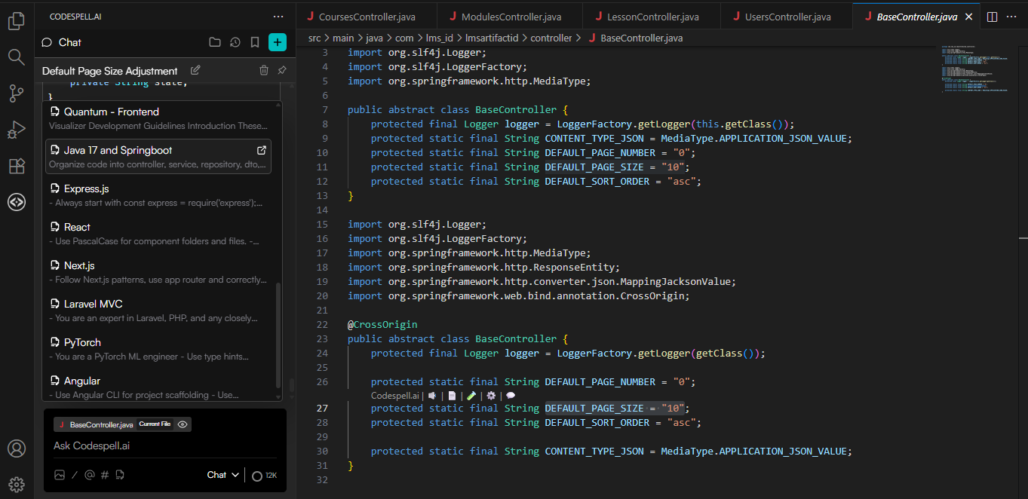Open chat history clock icon
Image resolution: width=1028 pixels, height=499 pixels.
point(235,42)
